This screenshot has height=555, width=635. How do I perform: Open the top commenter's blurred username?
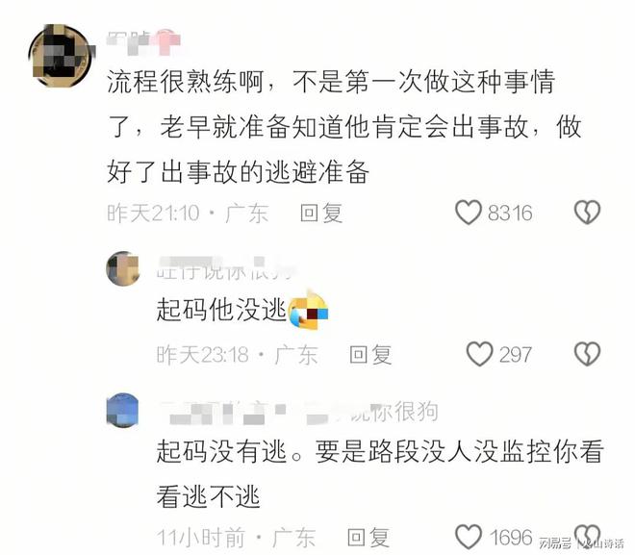click(x=143, y=42)
